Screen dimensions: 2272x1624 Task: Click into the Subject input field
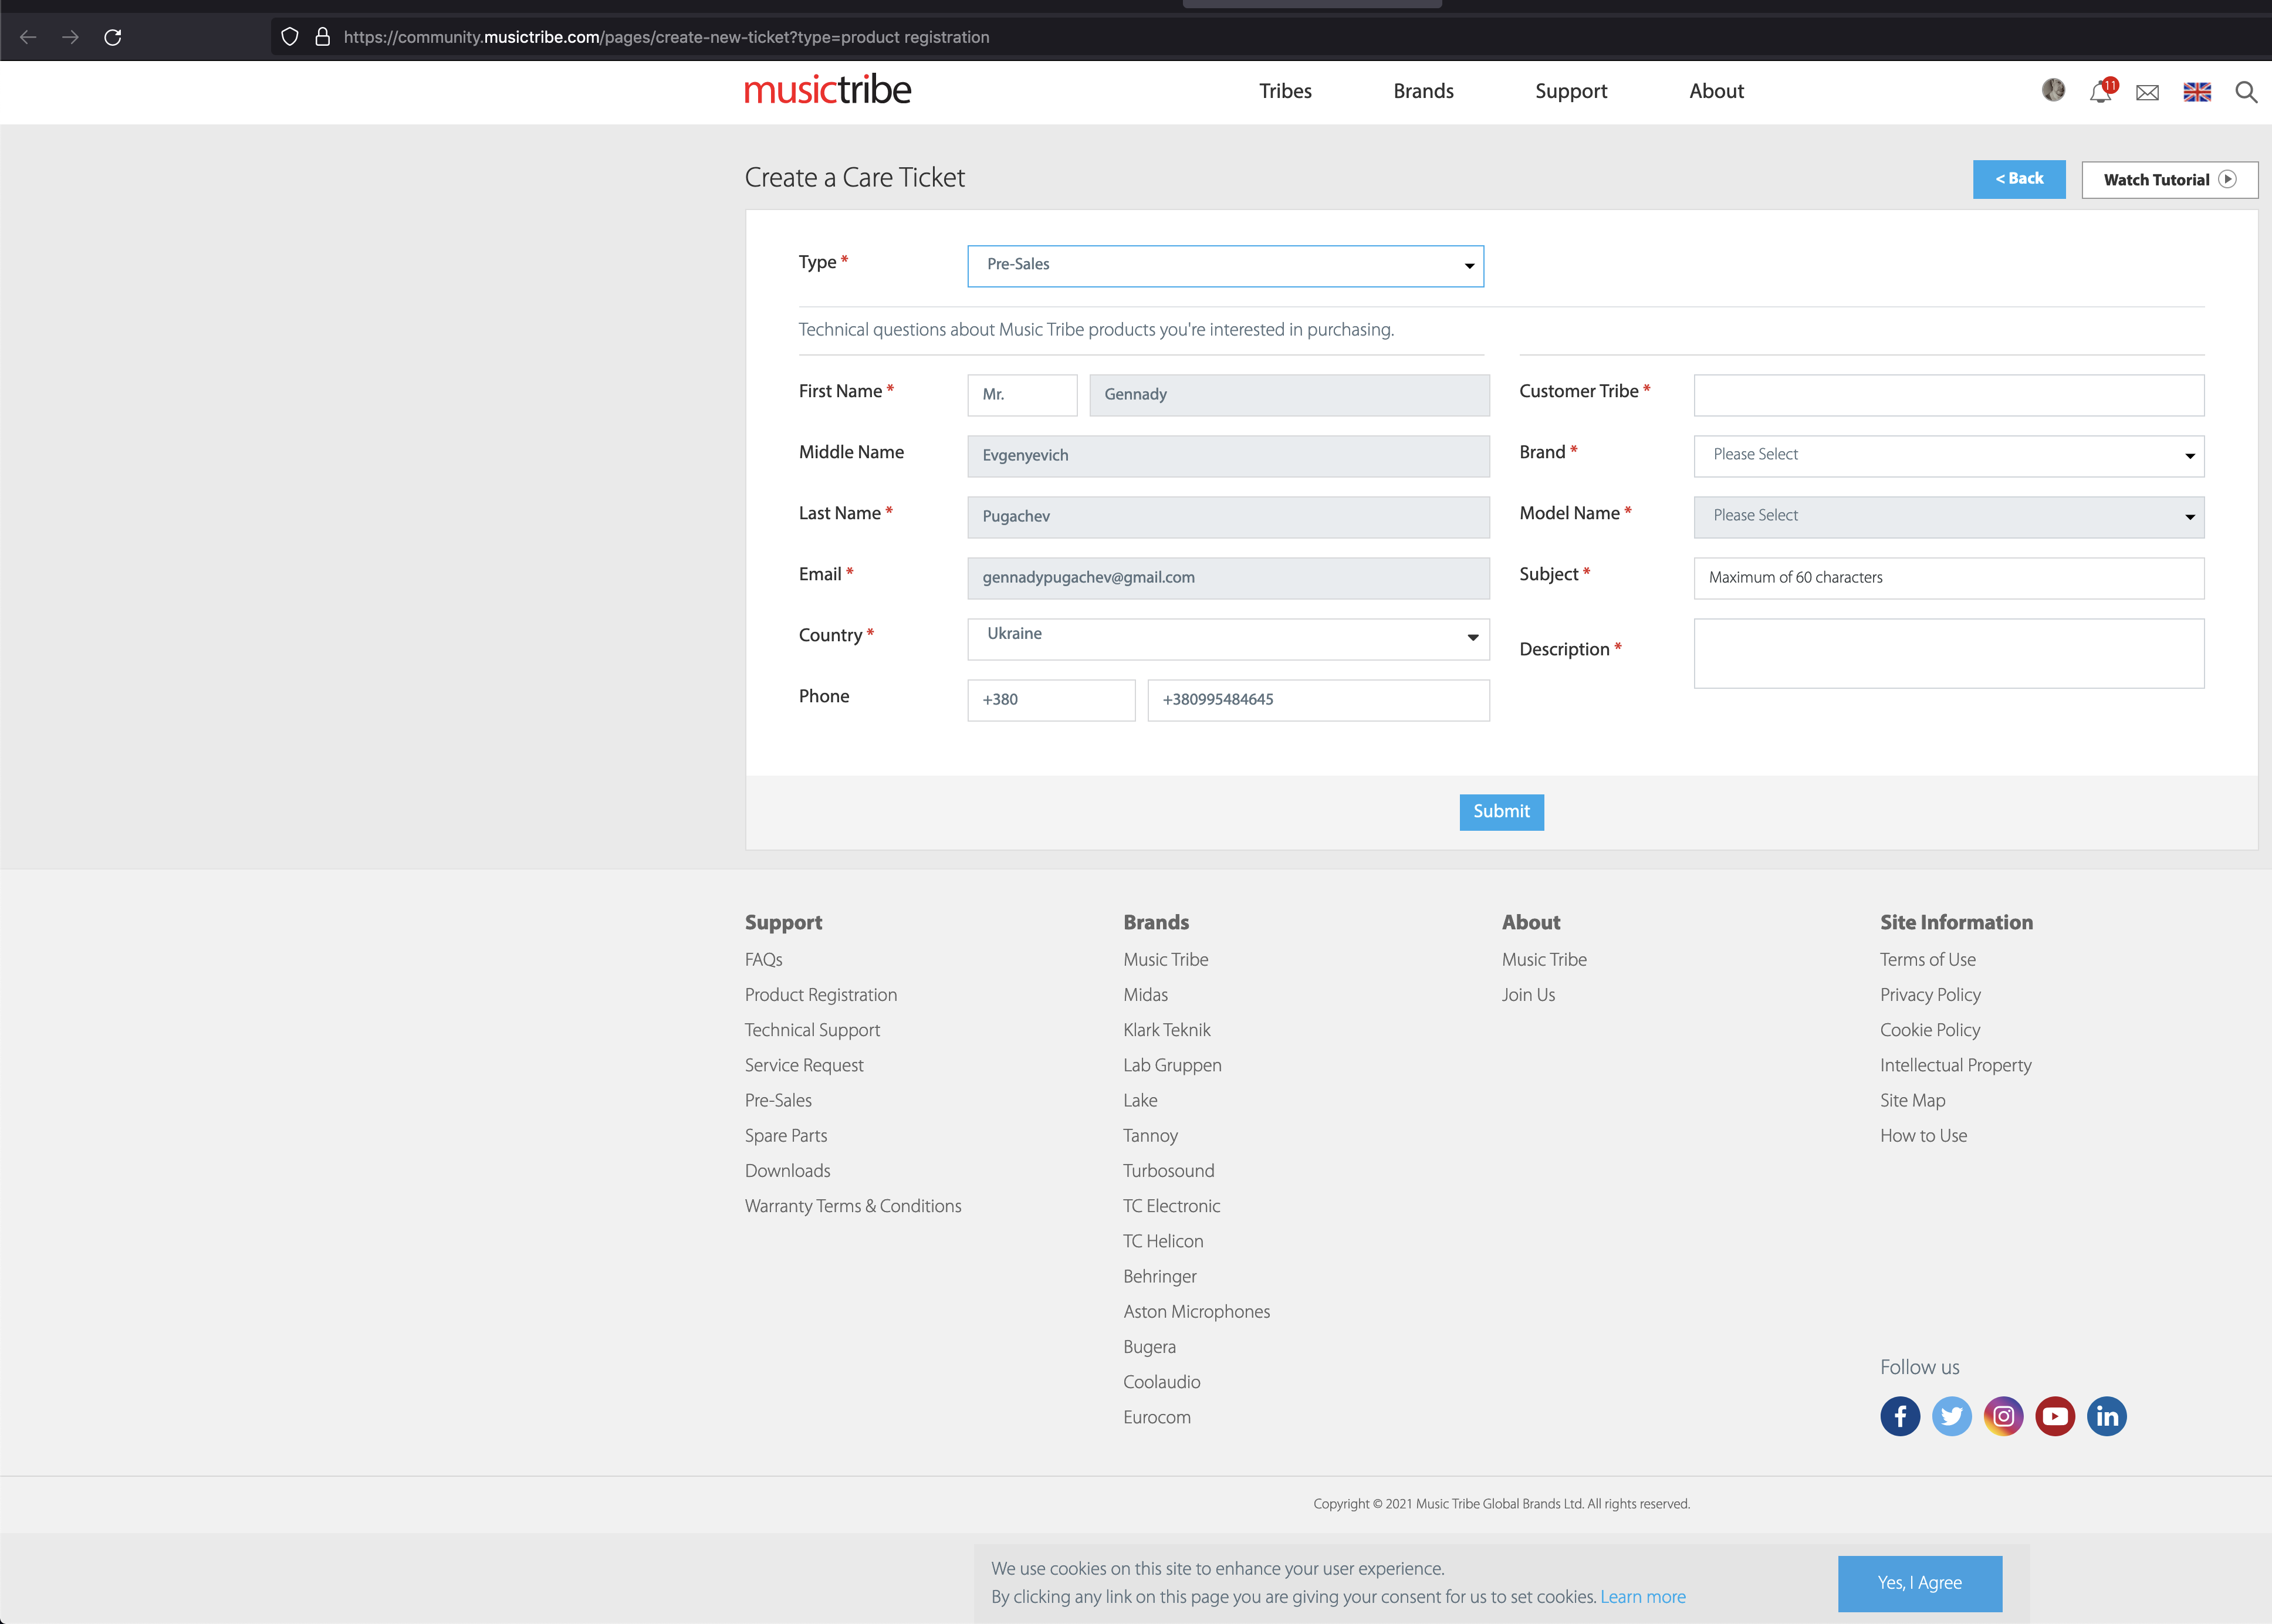coord(1947,577)
